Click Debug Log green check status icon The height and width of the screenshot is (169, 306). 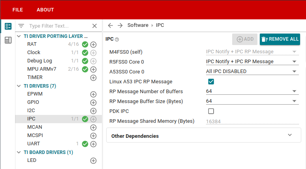coord(85,61)
